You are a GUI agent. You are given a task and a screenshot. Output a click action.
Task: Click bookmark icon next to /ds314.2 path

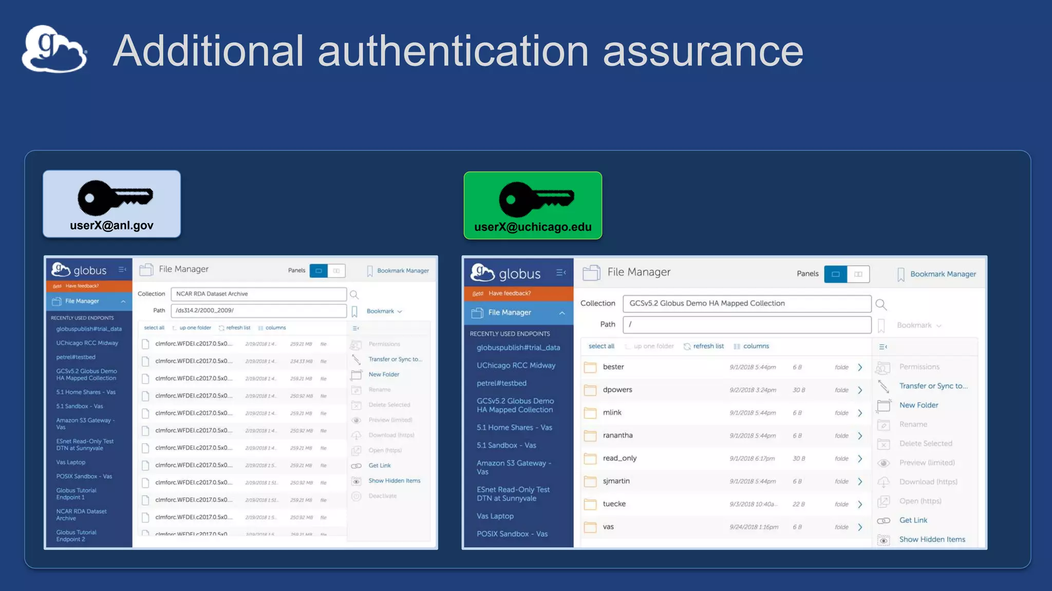pos(354,311)
